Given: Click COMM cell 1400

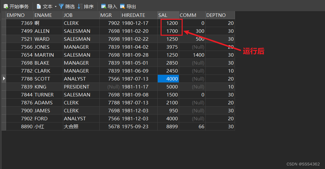Looking at the screenshot, I should coord(192,55).
